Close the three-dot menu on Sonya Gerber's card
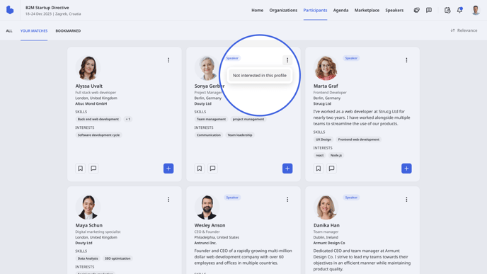 click(287, 60)
